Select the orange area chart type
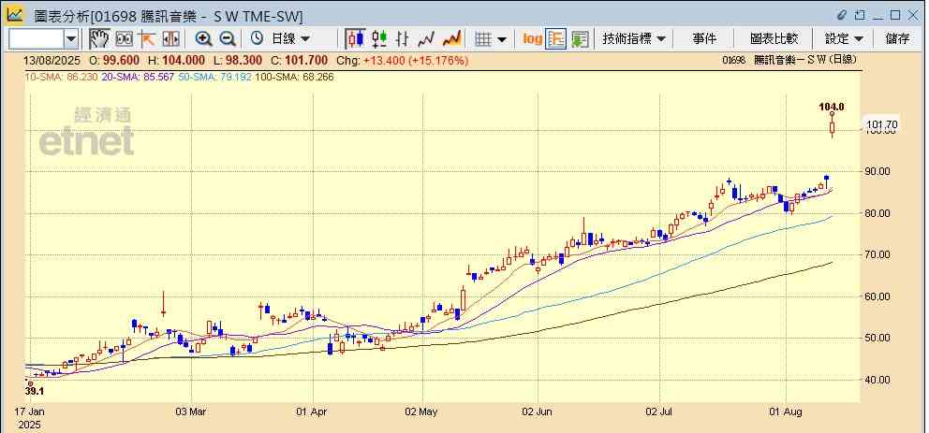929x433 pixels. [451, 39]
